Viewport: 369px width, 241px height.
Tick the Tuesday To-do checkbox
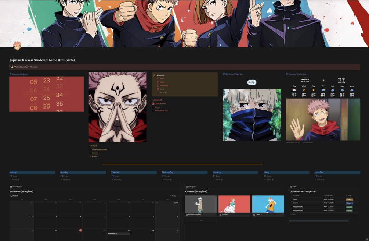tap(112, 176)
